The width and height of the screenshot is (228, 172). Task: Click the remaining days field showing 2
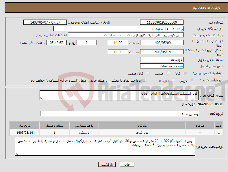click(87, 43)
